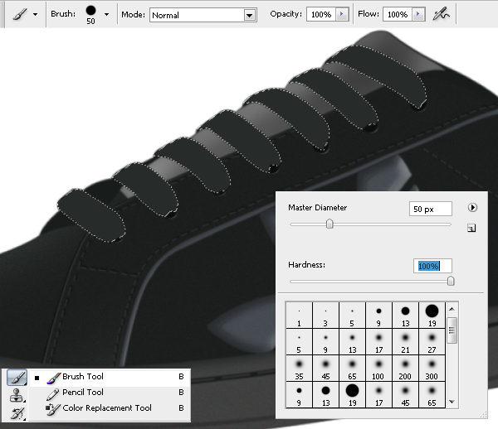Open the Mode dropdown set to Normal
This screenshot has width=498, height=429.
coord(203,15)
